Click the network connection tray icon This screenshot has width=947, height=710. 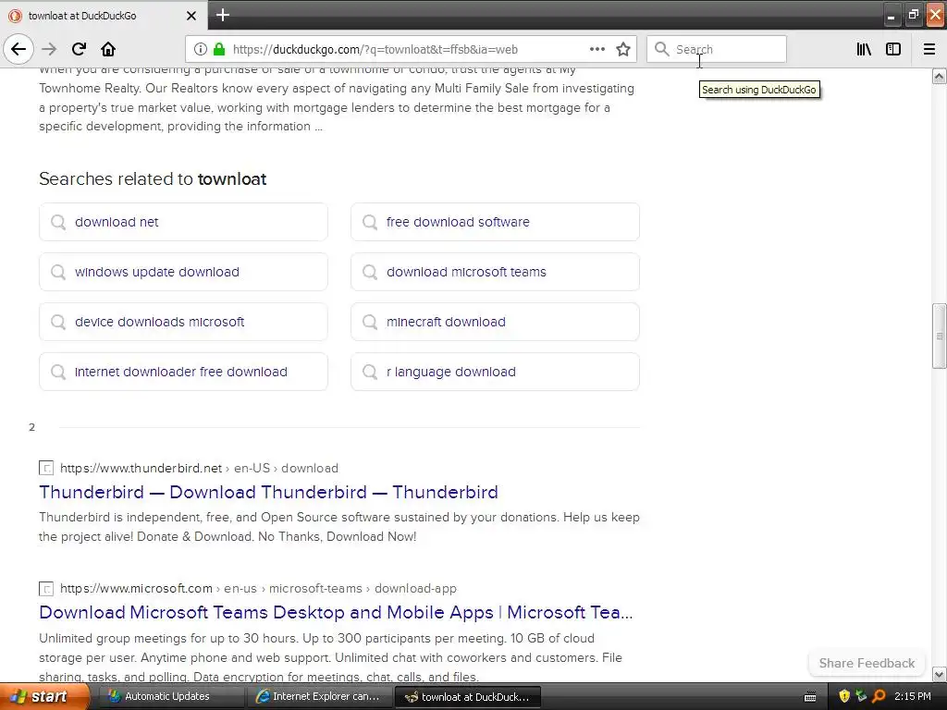click(861, 697)
